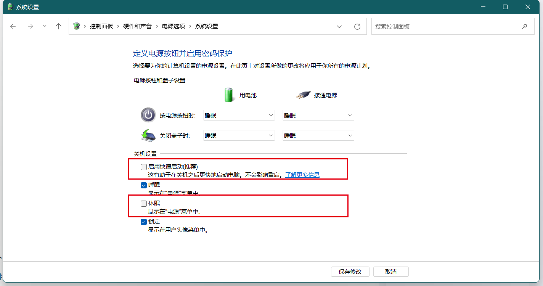543x286 pixels.
Task: Expand address bar history dropdown chevron
Action: (x=339, y=26)
